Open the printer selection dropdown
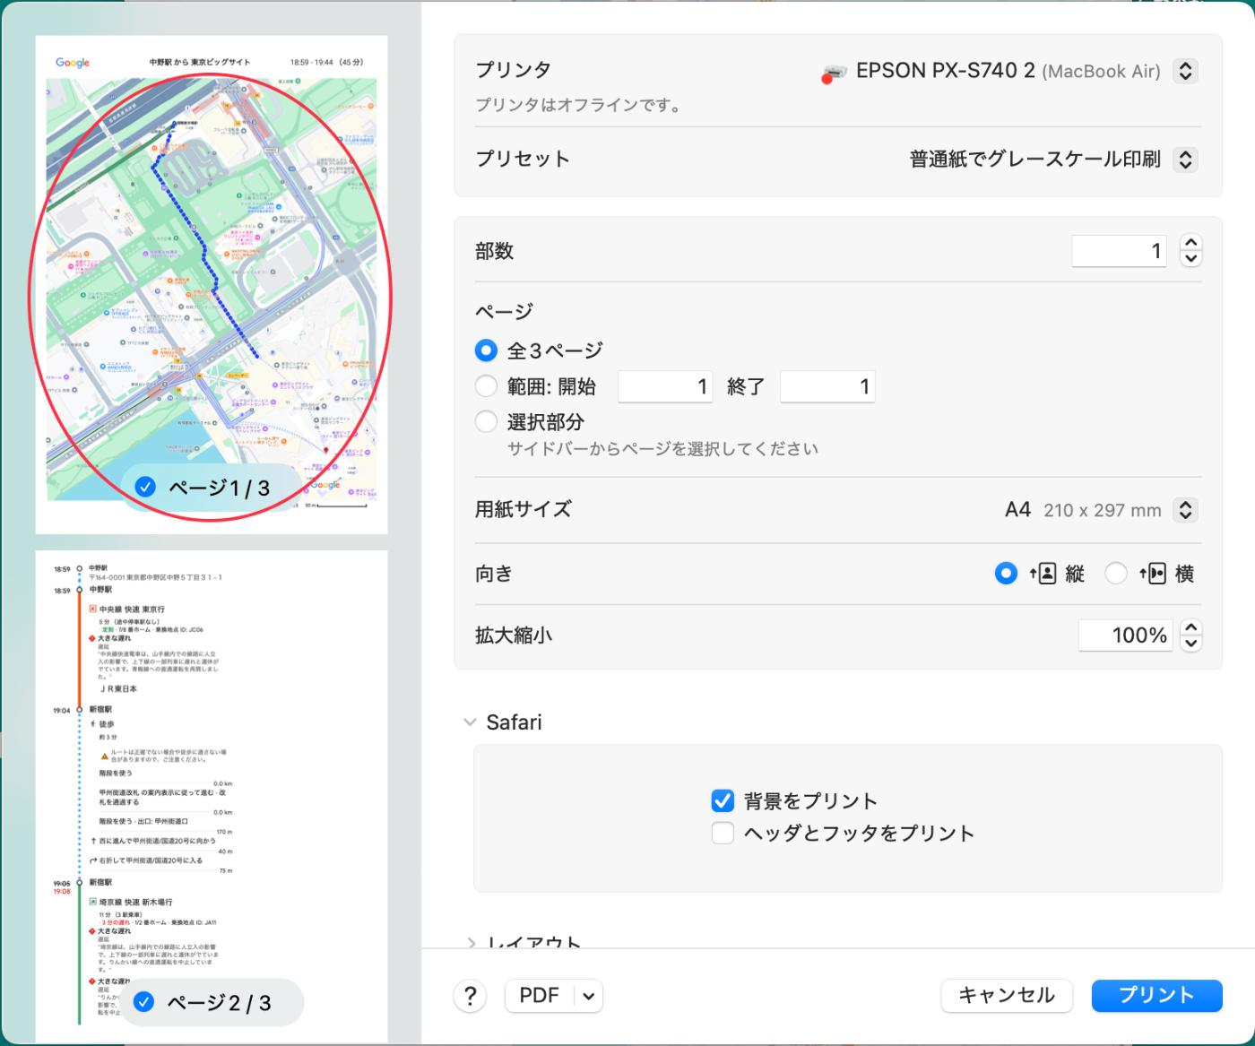Viewport: 1255px width, 1046px height. point(1185,71)
